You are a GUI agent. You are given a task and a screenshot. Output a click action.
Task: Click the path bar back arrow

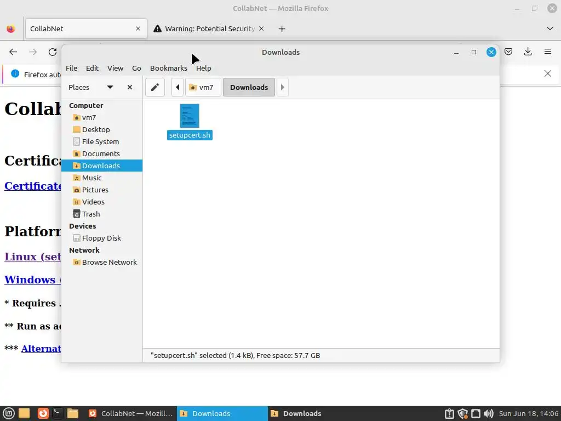[178, 87]
